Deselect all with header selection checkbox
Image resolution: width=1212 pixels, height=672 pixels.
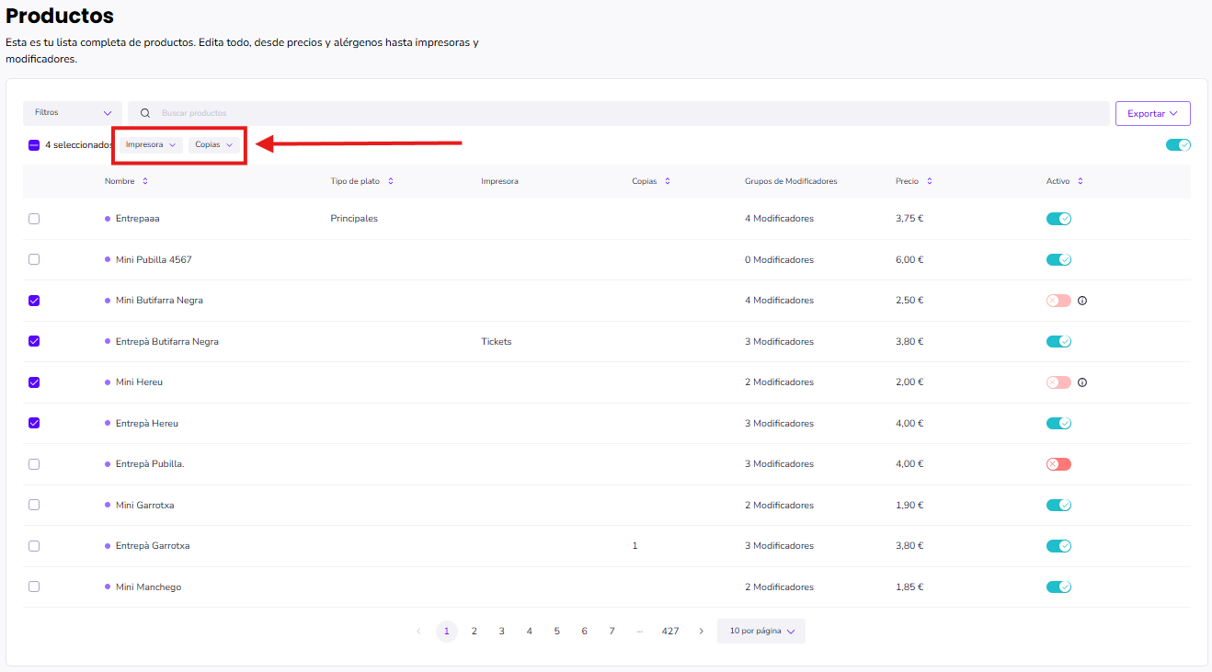tap(34, 145)
